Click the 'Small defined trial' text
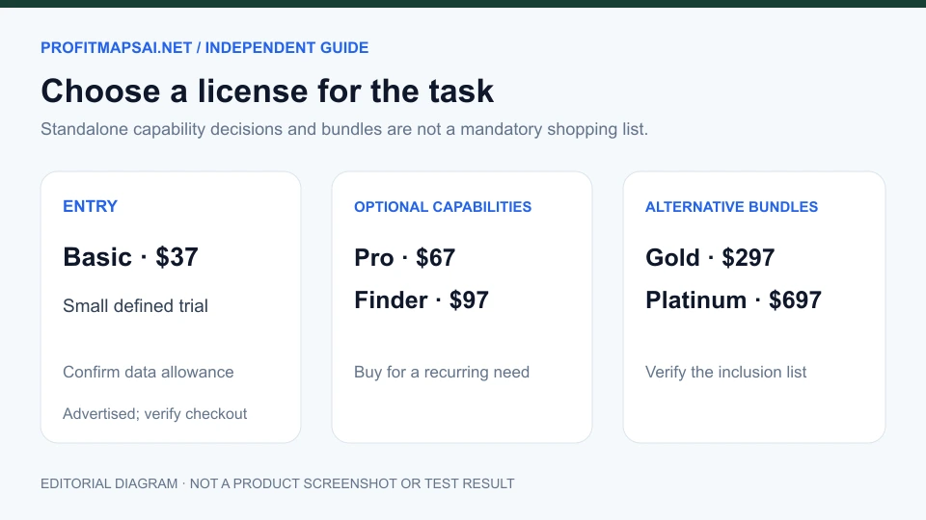Screen dimensions: 926x520 (135, 306)
